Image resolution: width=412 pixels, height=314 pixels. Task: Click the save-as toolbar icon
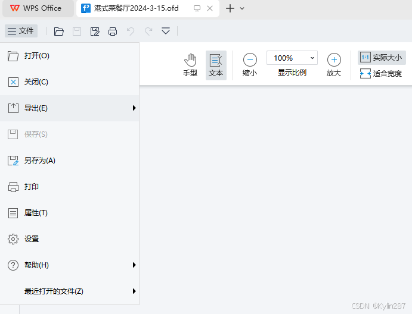(95, 31)
